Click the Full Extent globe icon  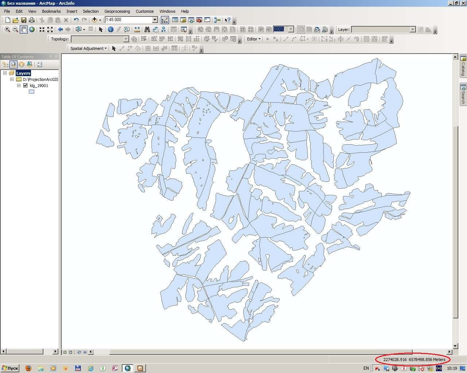click(x=32, y=30)
